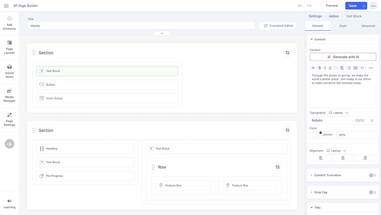Open the FFFFFF color swatch
This screenshot has width=381, height=215.
316,135
